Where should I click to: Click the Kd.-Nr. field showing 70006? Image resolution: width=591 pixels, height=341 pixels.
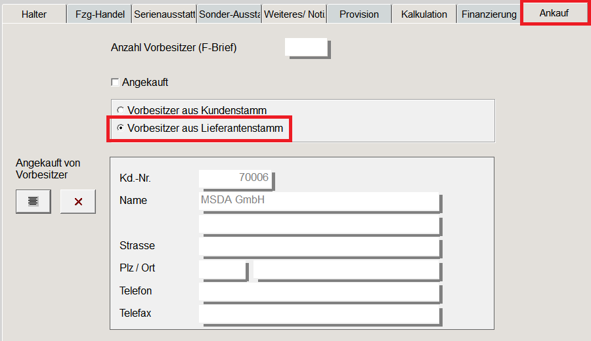pyautogui.click(x=235, y=178)
